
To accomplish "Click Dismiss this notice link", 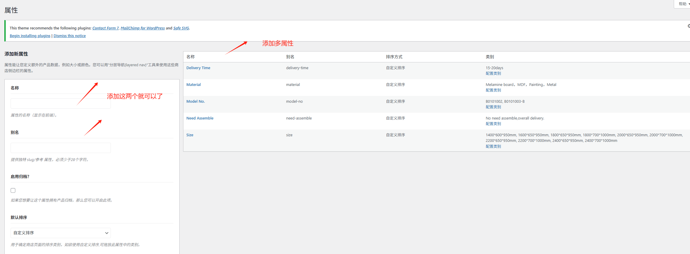I will click(70, 36).
